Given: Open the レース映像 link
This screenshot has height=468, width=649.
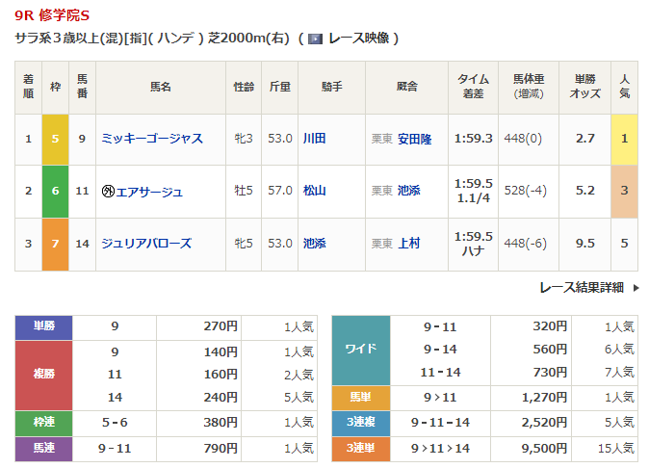Looking at the screenshot, I should [x=358, y=39].
